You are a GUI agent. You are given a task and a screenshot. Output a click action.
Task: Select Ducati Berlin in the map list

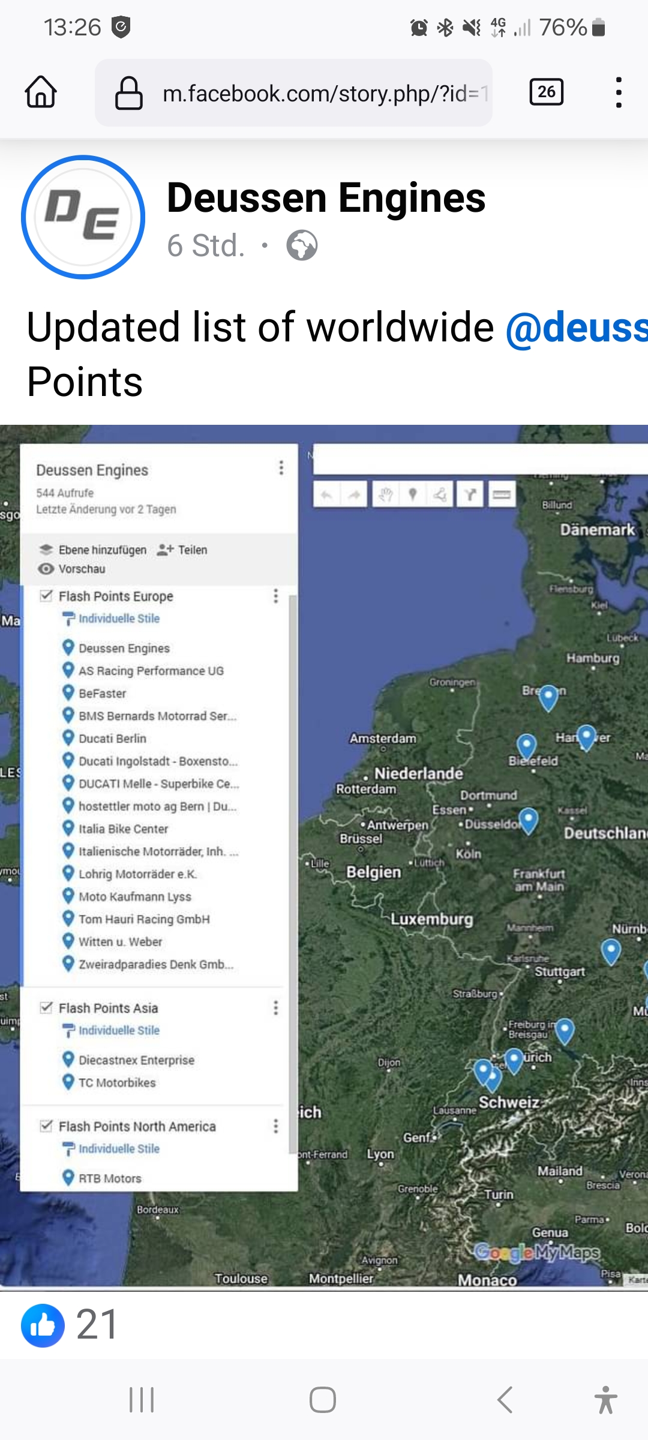112,739
